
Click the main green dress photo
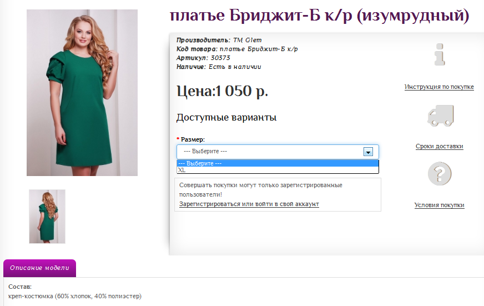(x=82, y=93)
